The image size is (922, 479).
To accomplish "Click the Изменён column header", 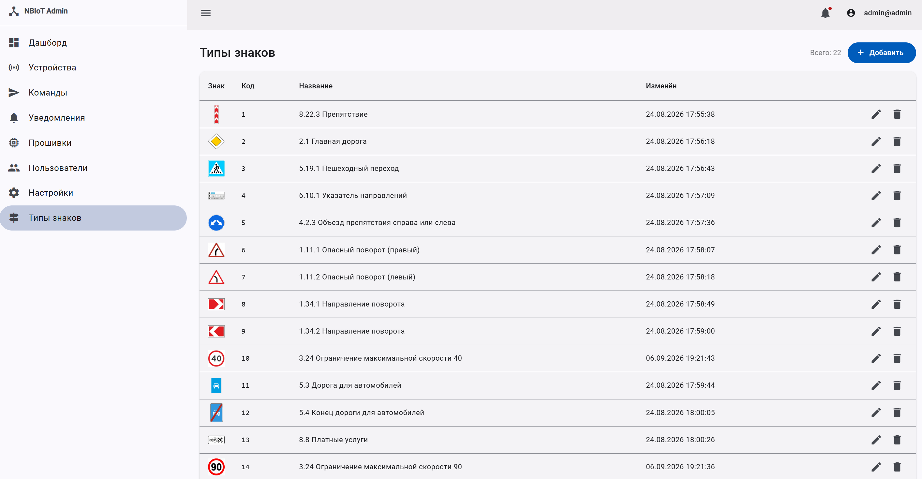I will 661,86.
